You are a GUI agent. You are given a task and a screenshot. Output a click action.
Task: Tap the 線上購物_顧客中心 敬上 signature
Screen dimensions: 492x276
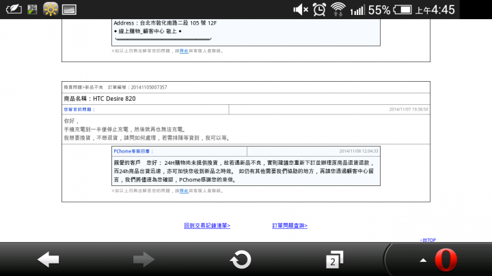pyautogui.click(x=148, y=31)
